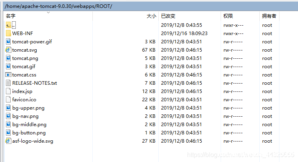The image size is (298, 162).
Task: Sort by the 大小 size column header
Action: pos(151,16)
